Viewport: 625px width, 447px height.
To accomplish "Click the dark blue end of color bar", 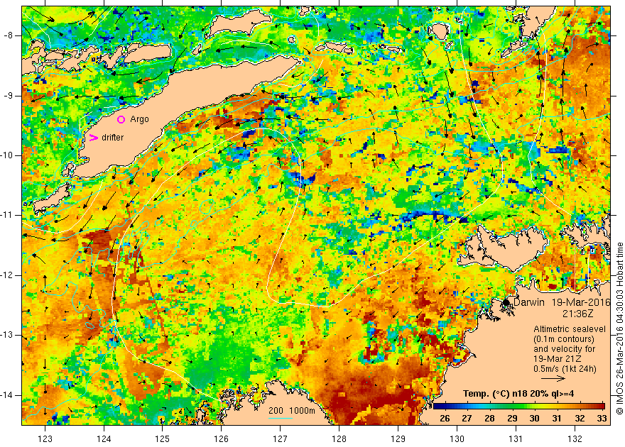I will (438, 407).
